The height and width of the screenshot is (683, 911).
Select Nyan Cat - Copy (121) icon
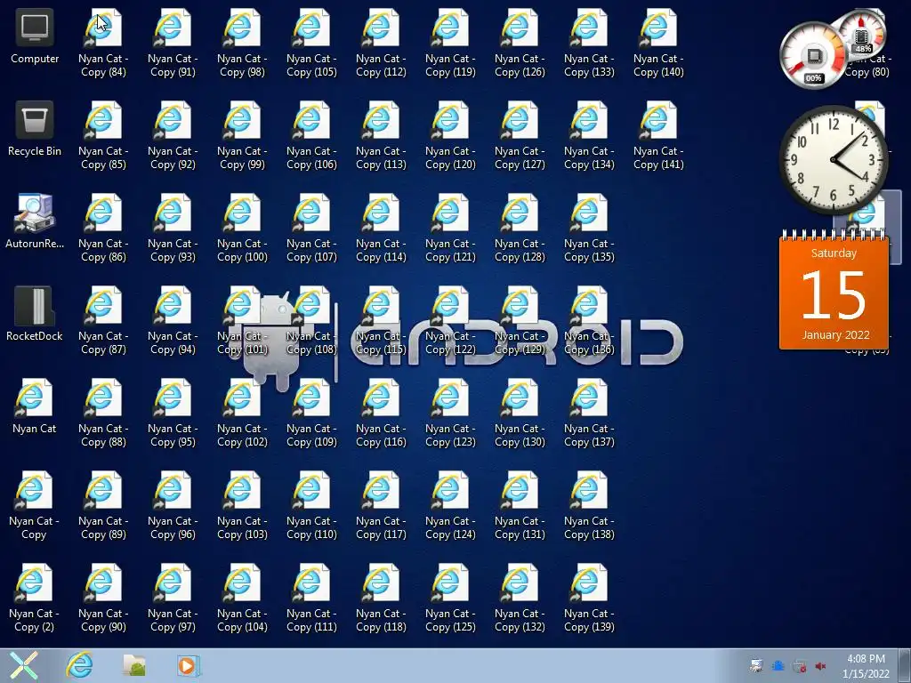[450, 229]
